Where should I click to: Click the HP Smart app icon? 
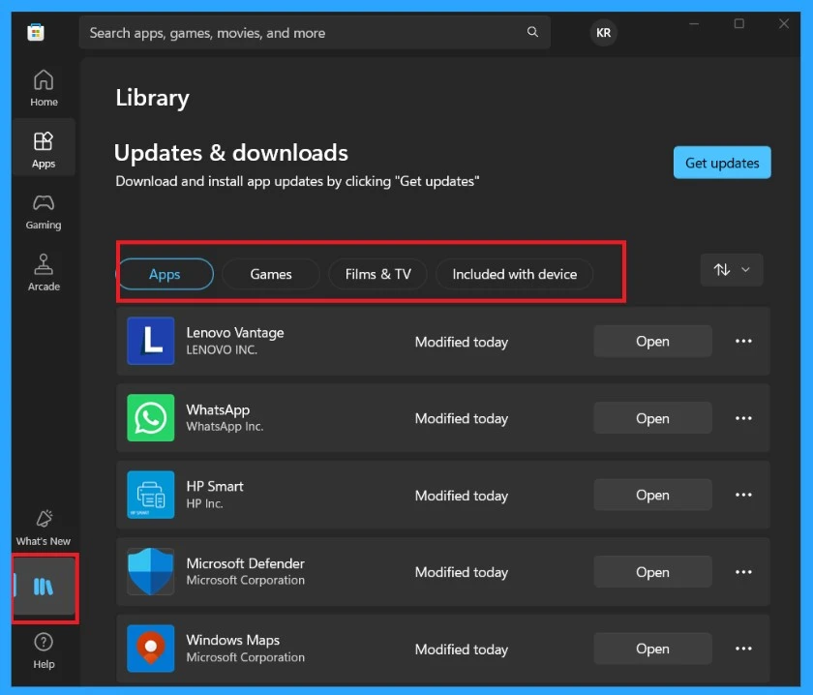(151, 495)
